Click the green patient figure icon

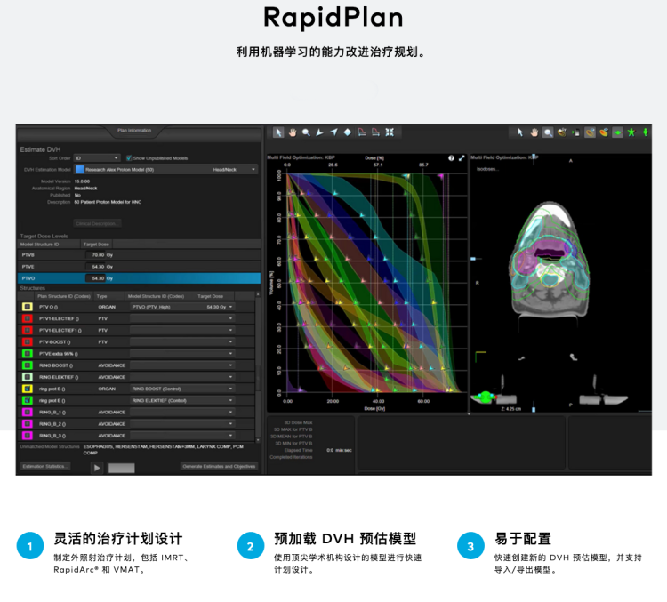point(646,132)
